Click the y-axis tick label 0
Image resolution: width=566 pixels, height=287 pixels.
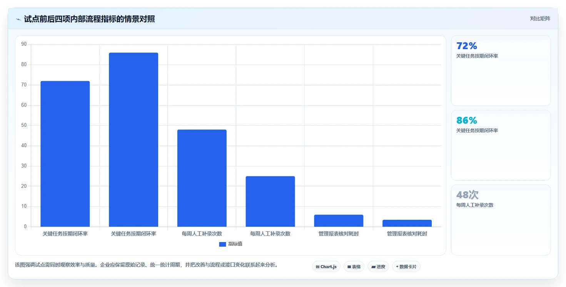coord(25,227)
